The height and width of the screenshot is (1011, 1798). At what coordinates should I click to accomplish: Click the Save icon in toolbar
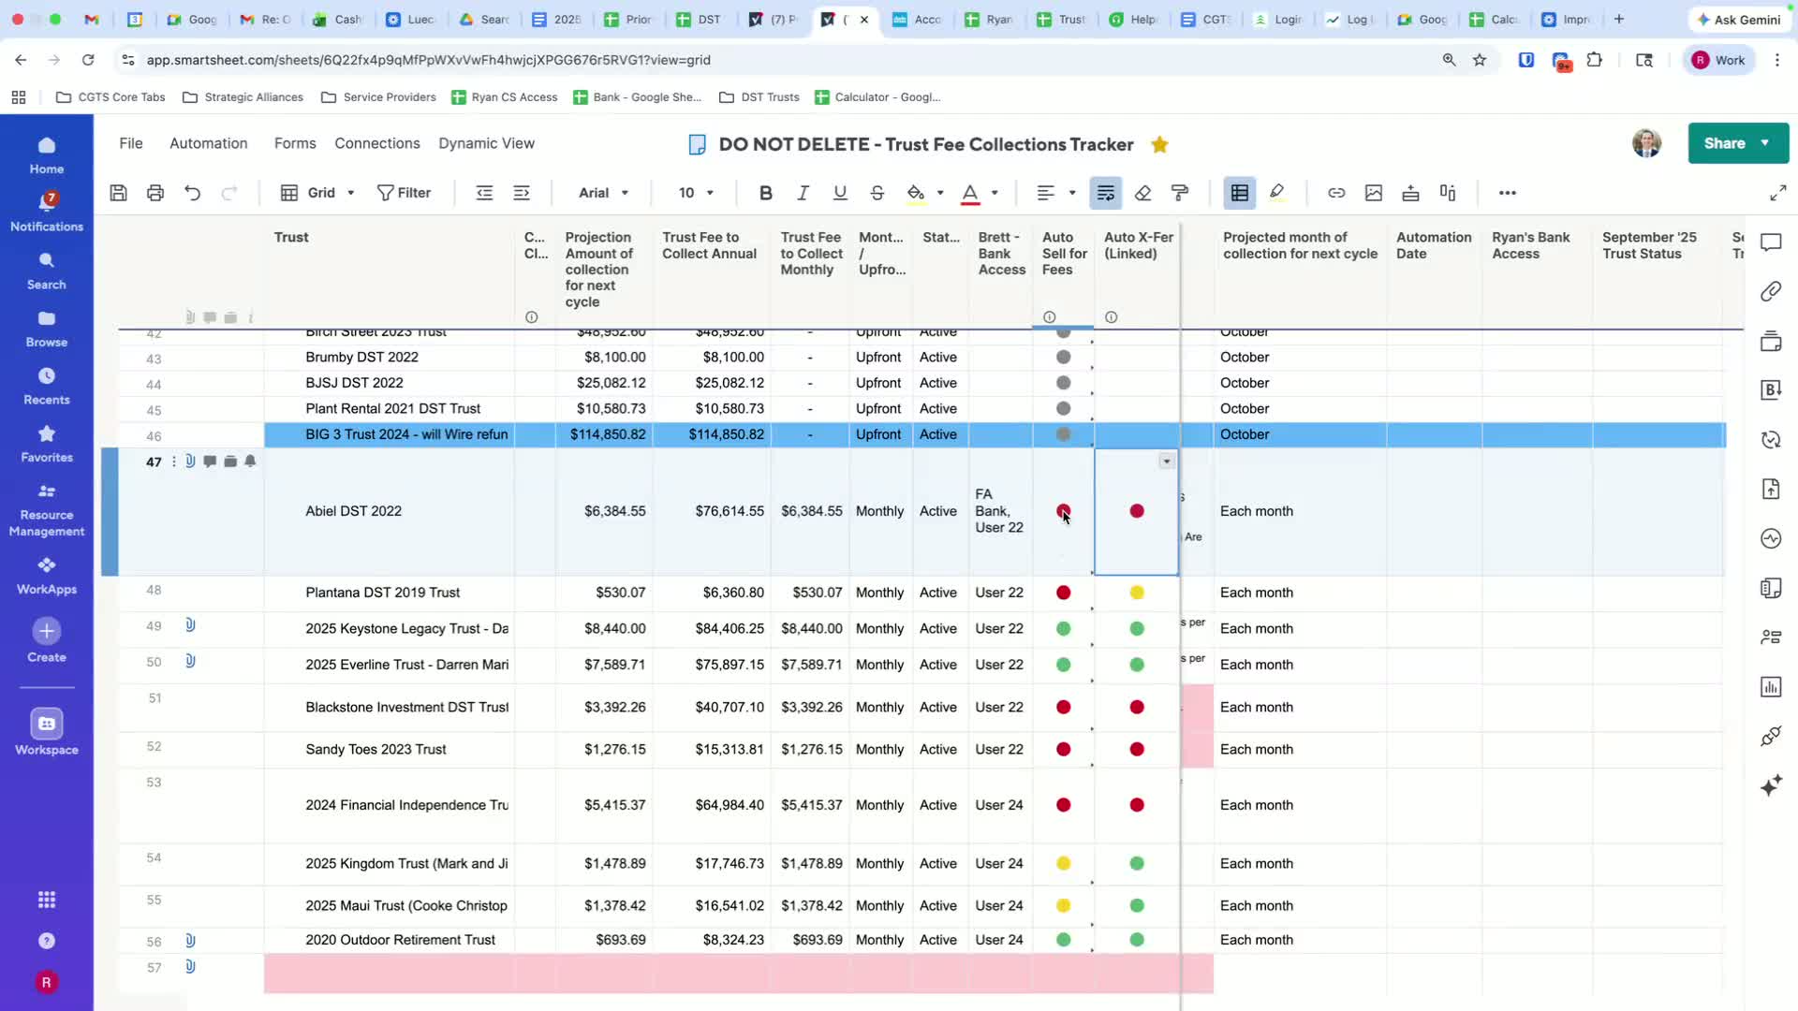[x=118, y=193]
